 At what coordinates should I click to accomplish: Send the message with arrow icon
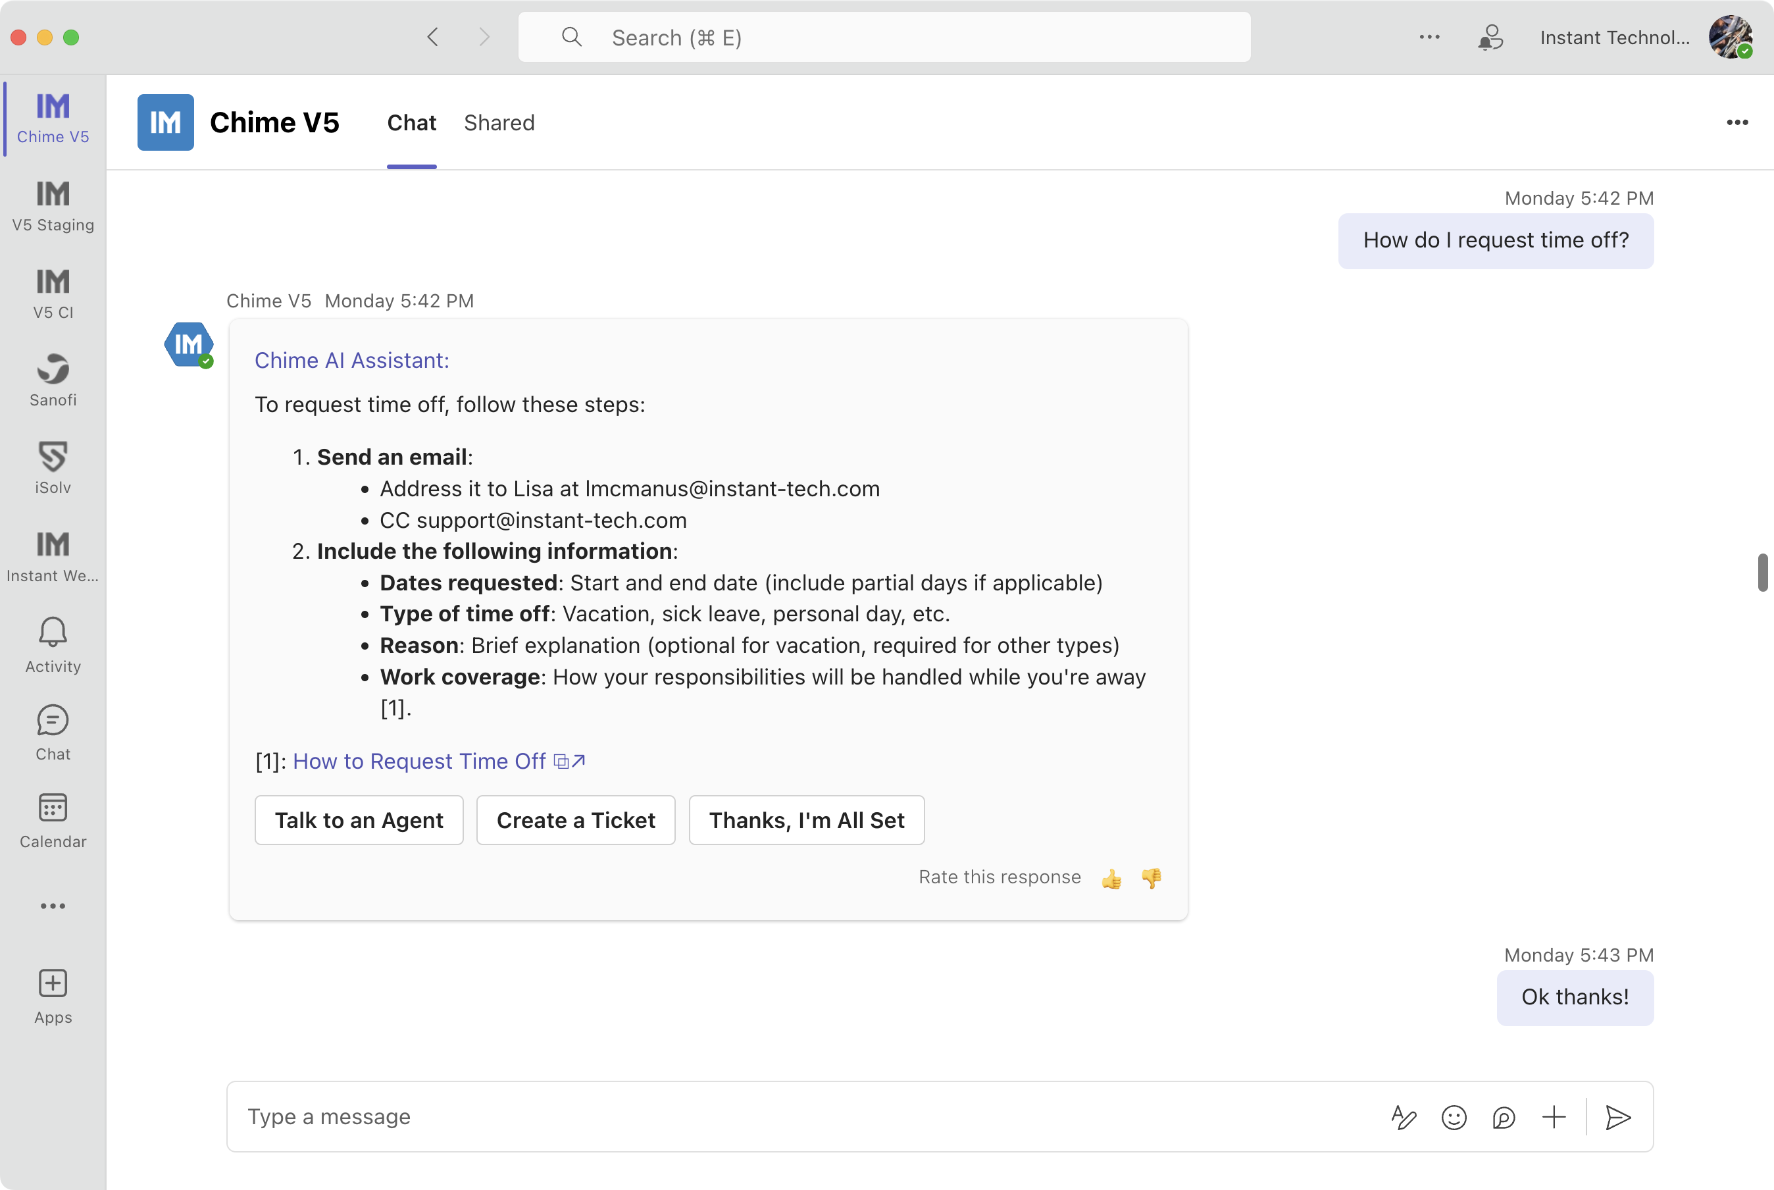pyautogui.click(x=1619, y=1117)
